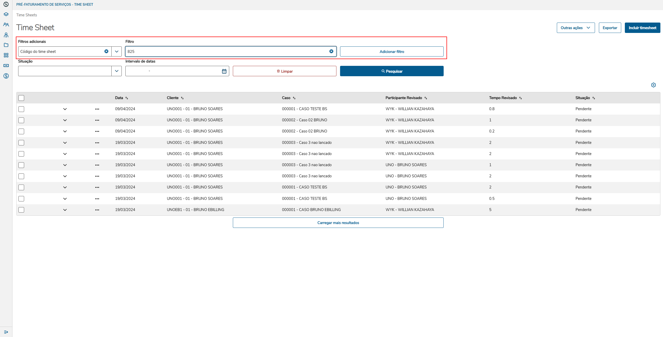Toggle the select-all checkbox in the table header
Screen dimensions: 663x337
coord(21,98)
